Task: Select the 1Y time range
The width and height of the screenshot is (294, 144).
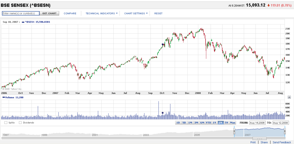Action: pyautogui.click(x=214, y=123)
